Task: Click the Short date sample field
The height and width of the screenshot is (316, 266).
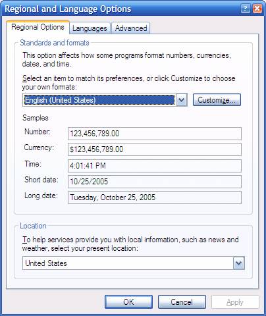Action: pyautogui.click(x=155, y=182)
